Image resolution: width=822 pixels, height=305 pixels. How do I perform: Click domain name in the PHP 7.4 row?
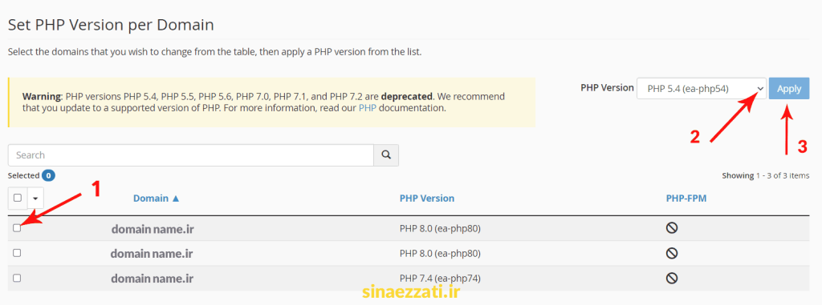click(152, 279)
